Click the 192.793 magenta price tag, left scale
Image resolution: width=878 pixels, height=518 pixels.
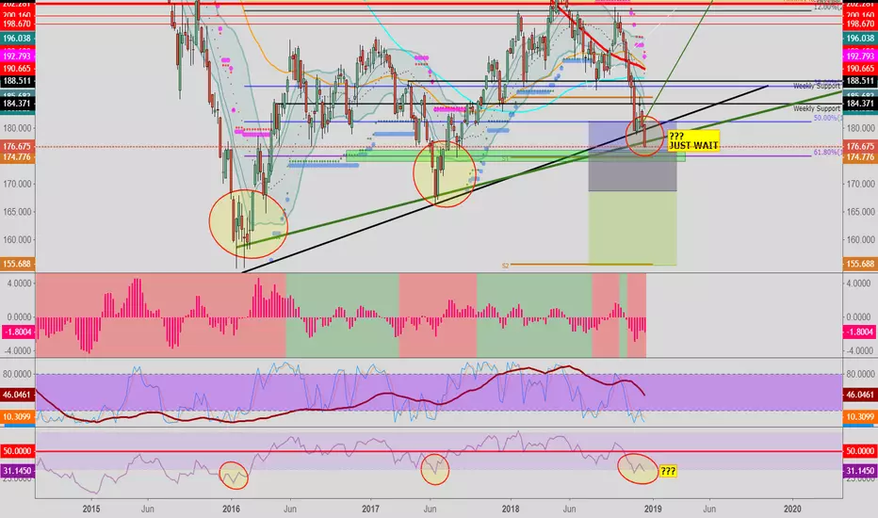tap(17, 57)
